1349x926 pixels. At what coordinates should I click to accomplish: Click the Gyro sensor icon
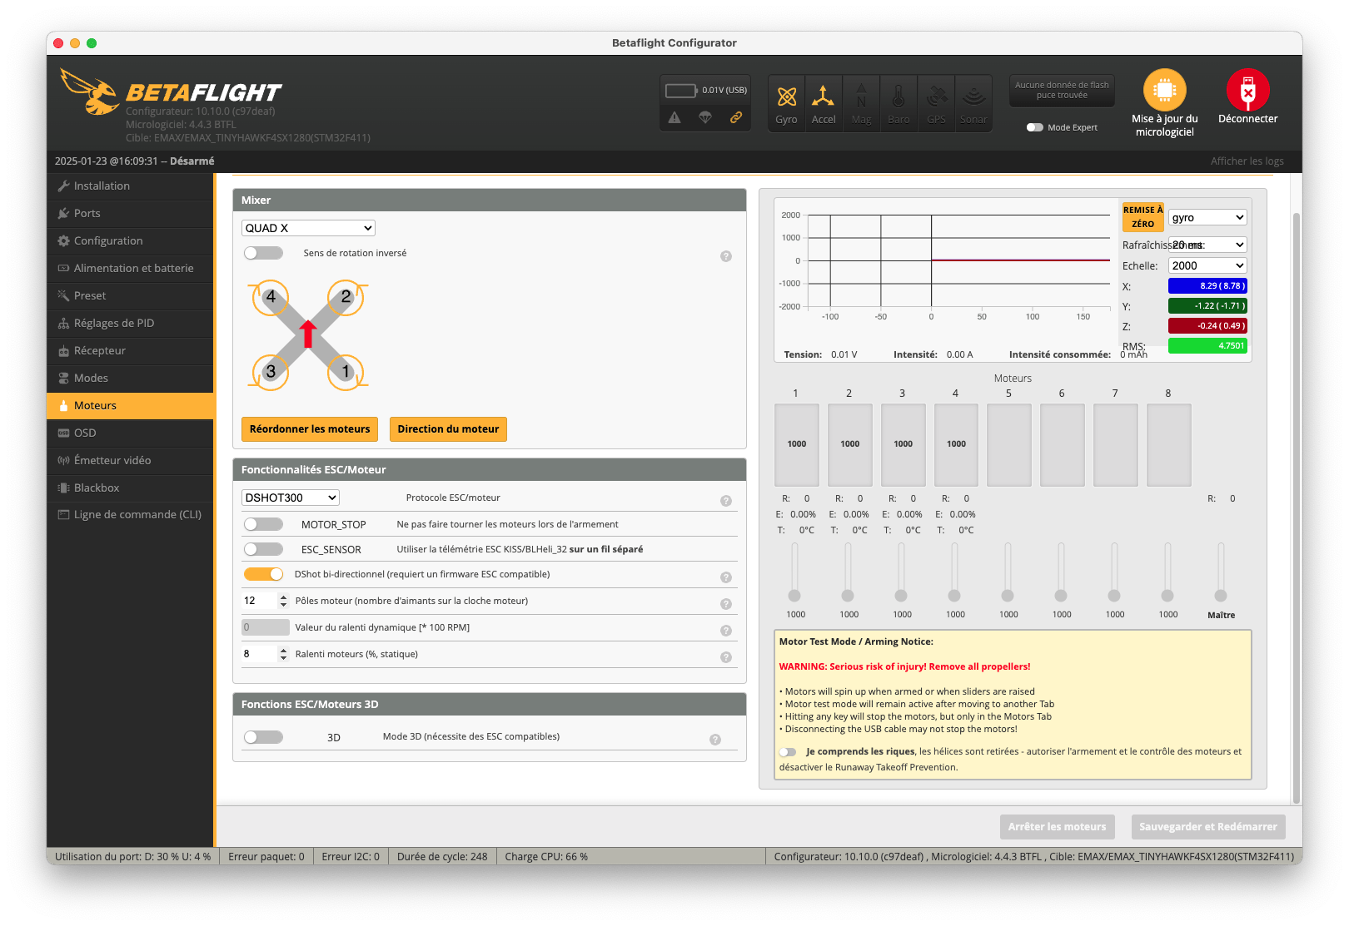tap(786, 103)
